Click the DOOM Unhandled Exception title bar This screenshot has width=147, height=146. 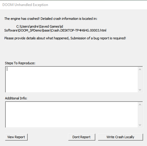pos(73,5)
